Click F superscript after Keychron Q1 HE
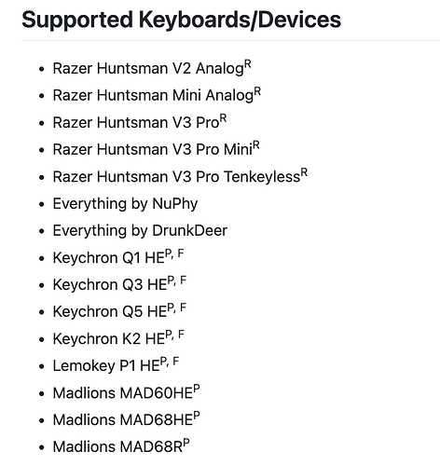Image resolution: width=440 pixels, height=465 pixels. (x=181, y=254)
